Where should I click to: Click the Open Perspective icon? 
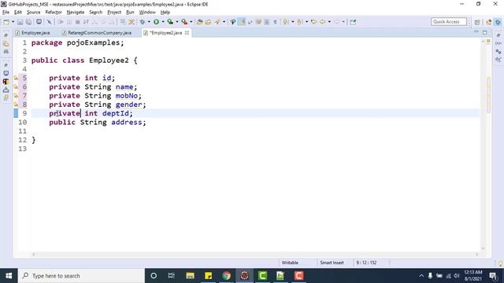pyautogui.click(x=477, y=22)
